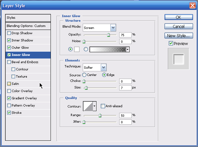Click the Opacity slider handle
Screen dimensions: 198x147
point(108,35)
